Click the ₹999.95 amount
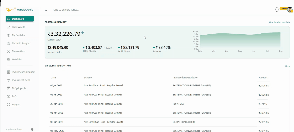The width and height of the screenshot is (294, 132). pos(262,104)
